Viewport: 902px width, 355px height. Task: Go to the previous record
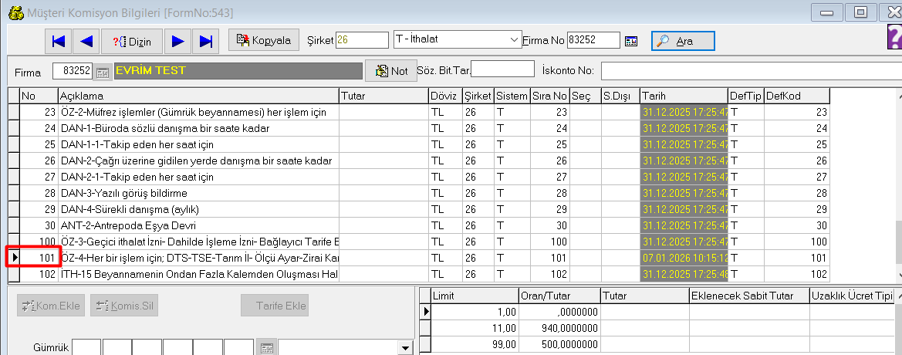[86, 41]
